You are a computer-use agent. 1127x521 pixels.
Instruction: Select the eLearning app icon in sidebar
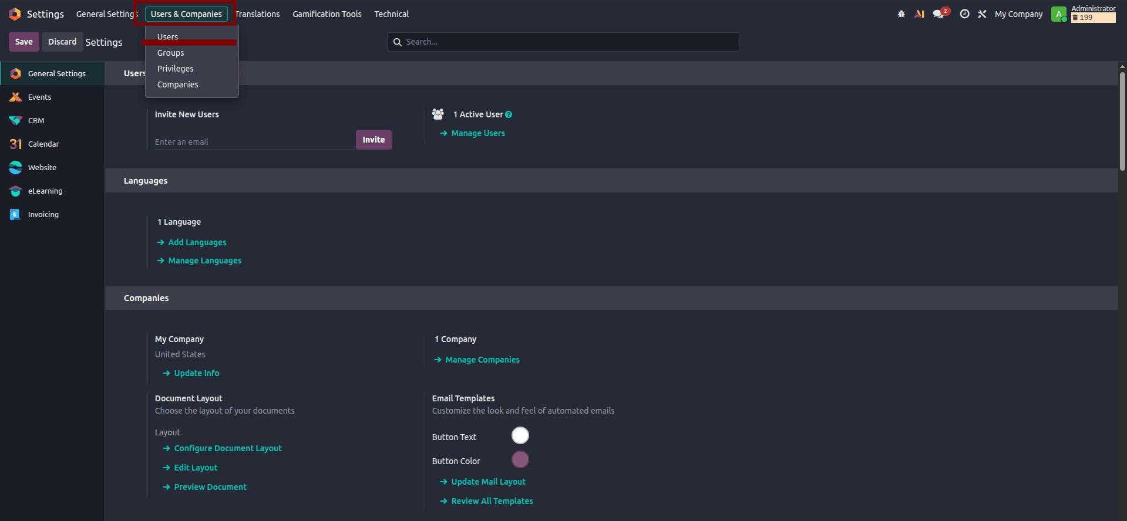pyautogui.click(x=16, y=191)
